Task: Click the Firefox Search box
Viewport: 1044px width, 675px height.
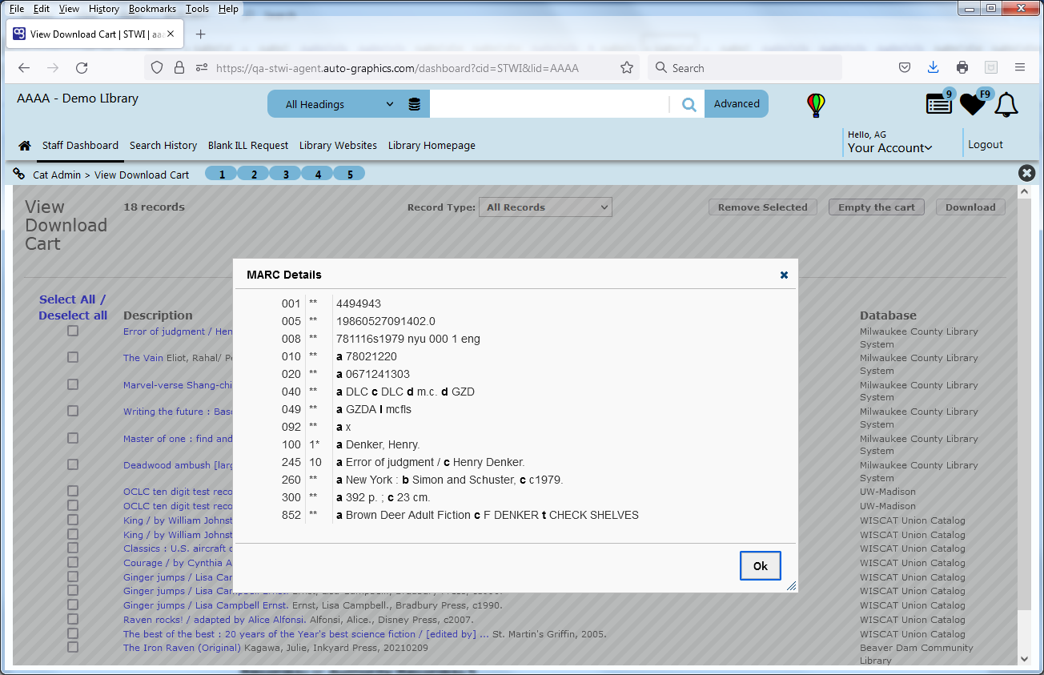Action: (x=745, y=68)
